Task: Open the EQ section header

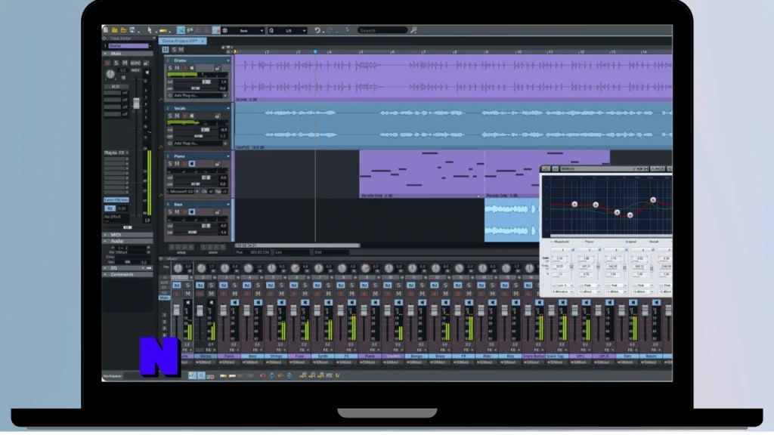Action: (127, 268)
